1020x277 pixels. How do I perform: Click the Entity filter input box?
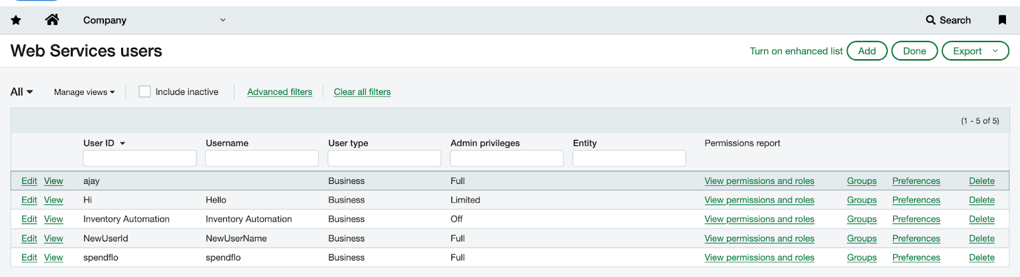(629, 159)
